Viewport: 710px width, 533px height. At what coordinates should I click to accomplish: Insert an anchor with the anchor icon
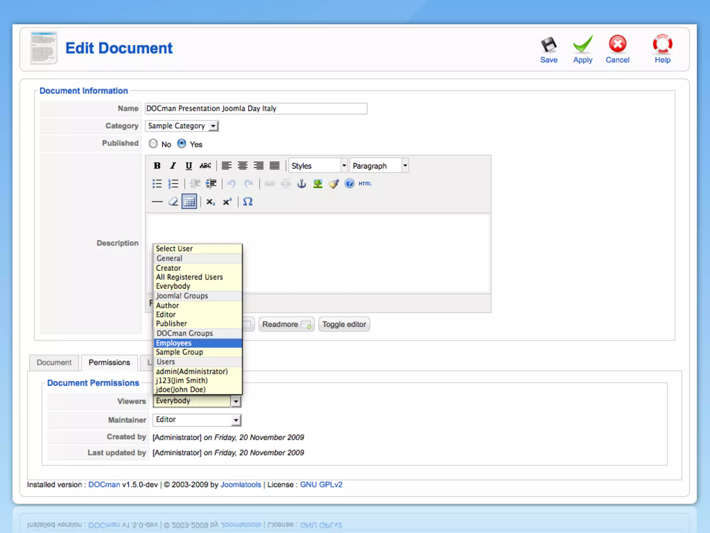pos(302,184)
